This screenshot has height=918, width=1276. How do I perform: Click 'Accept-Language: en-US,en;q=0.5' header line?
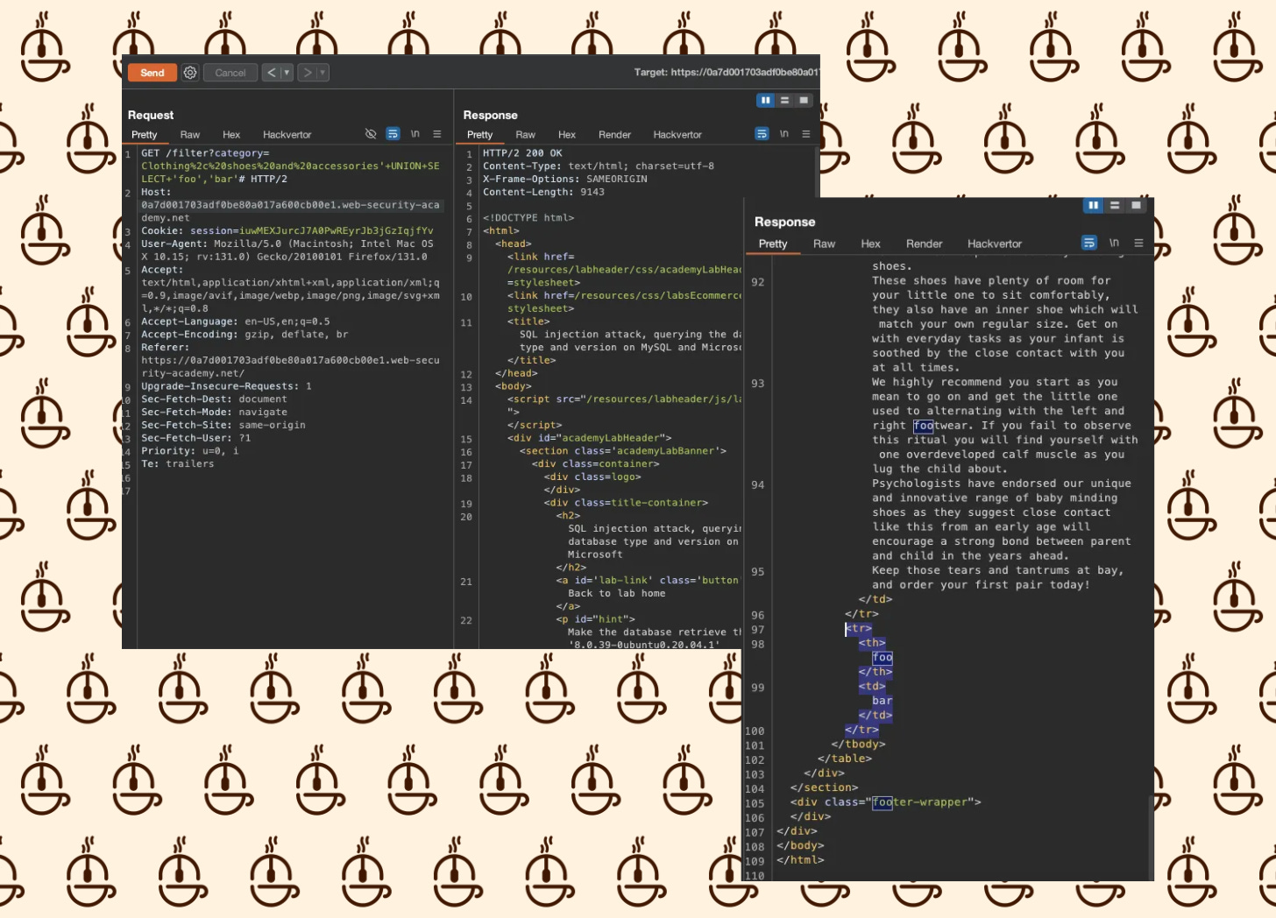coord(236,321)
